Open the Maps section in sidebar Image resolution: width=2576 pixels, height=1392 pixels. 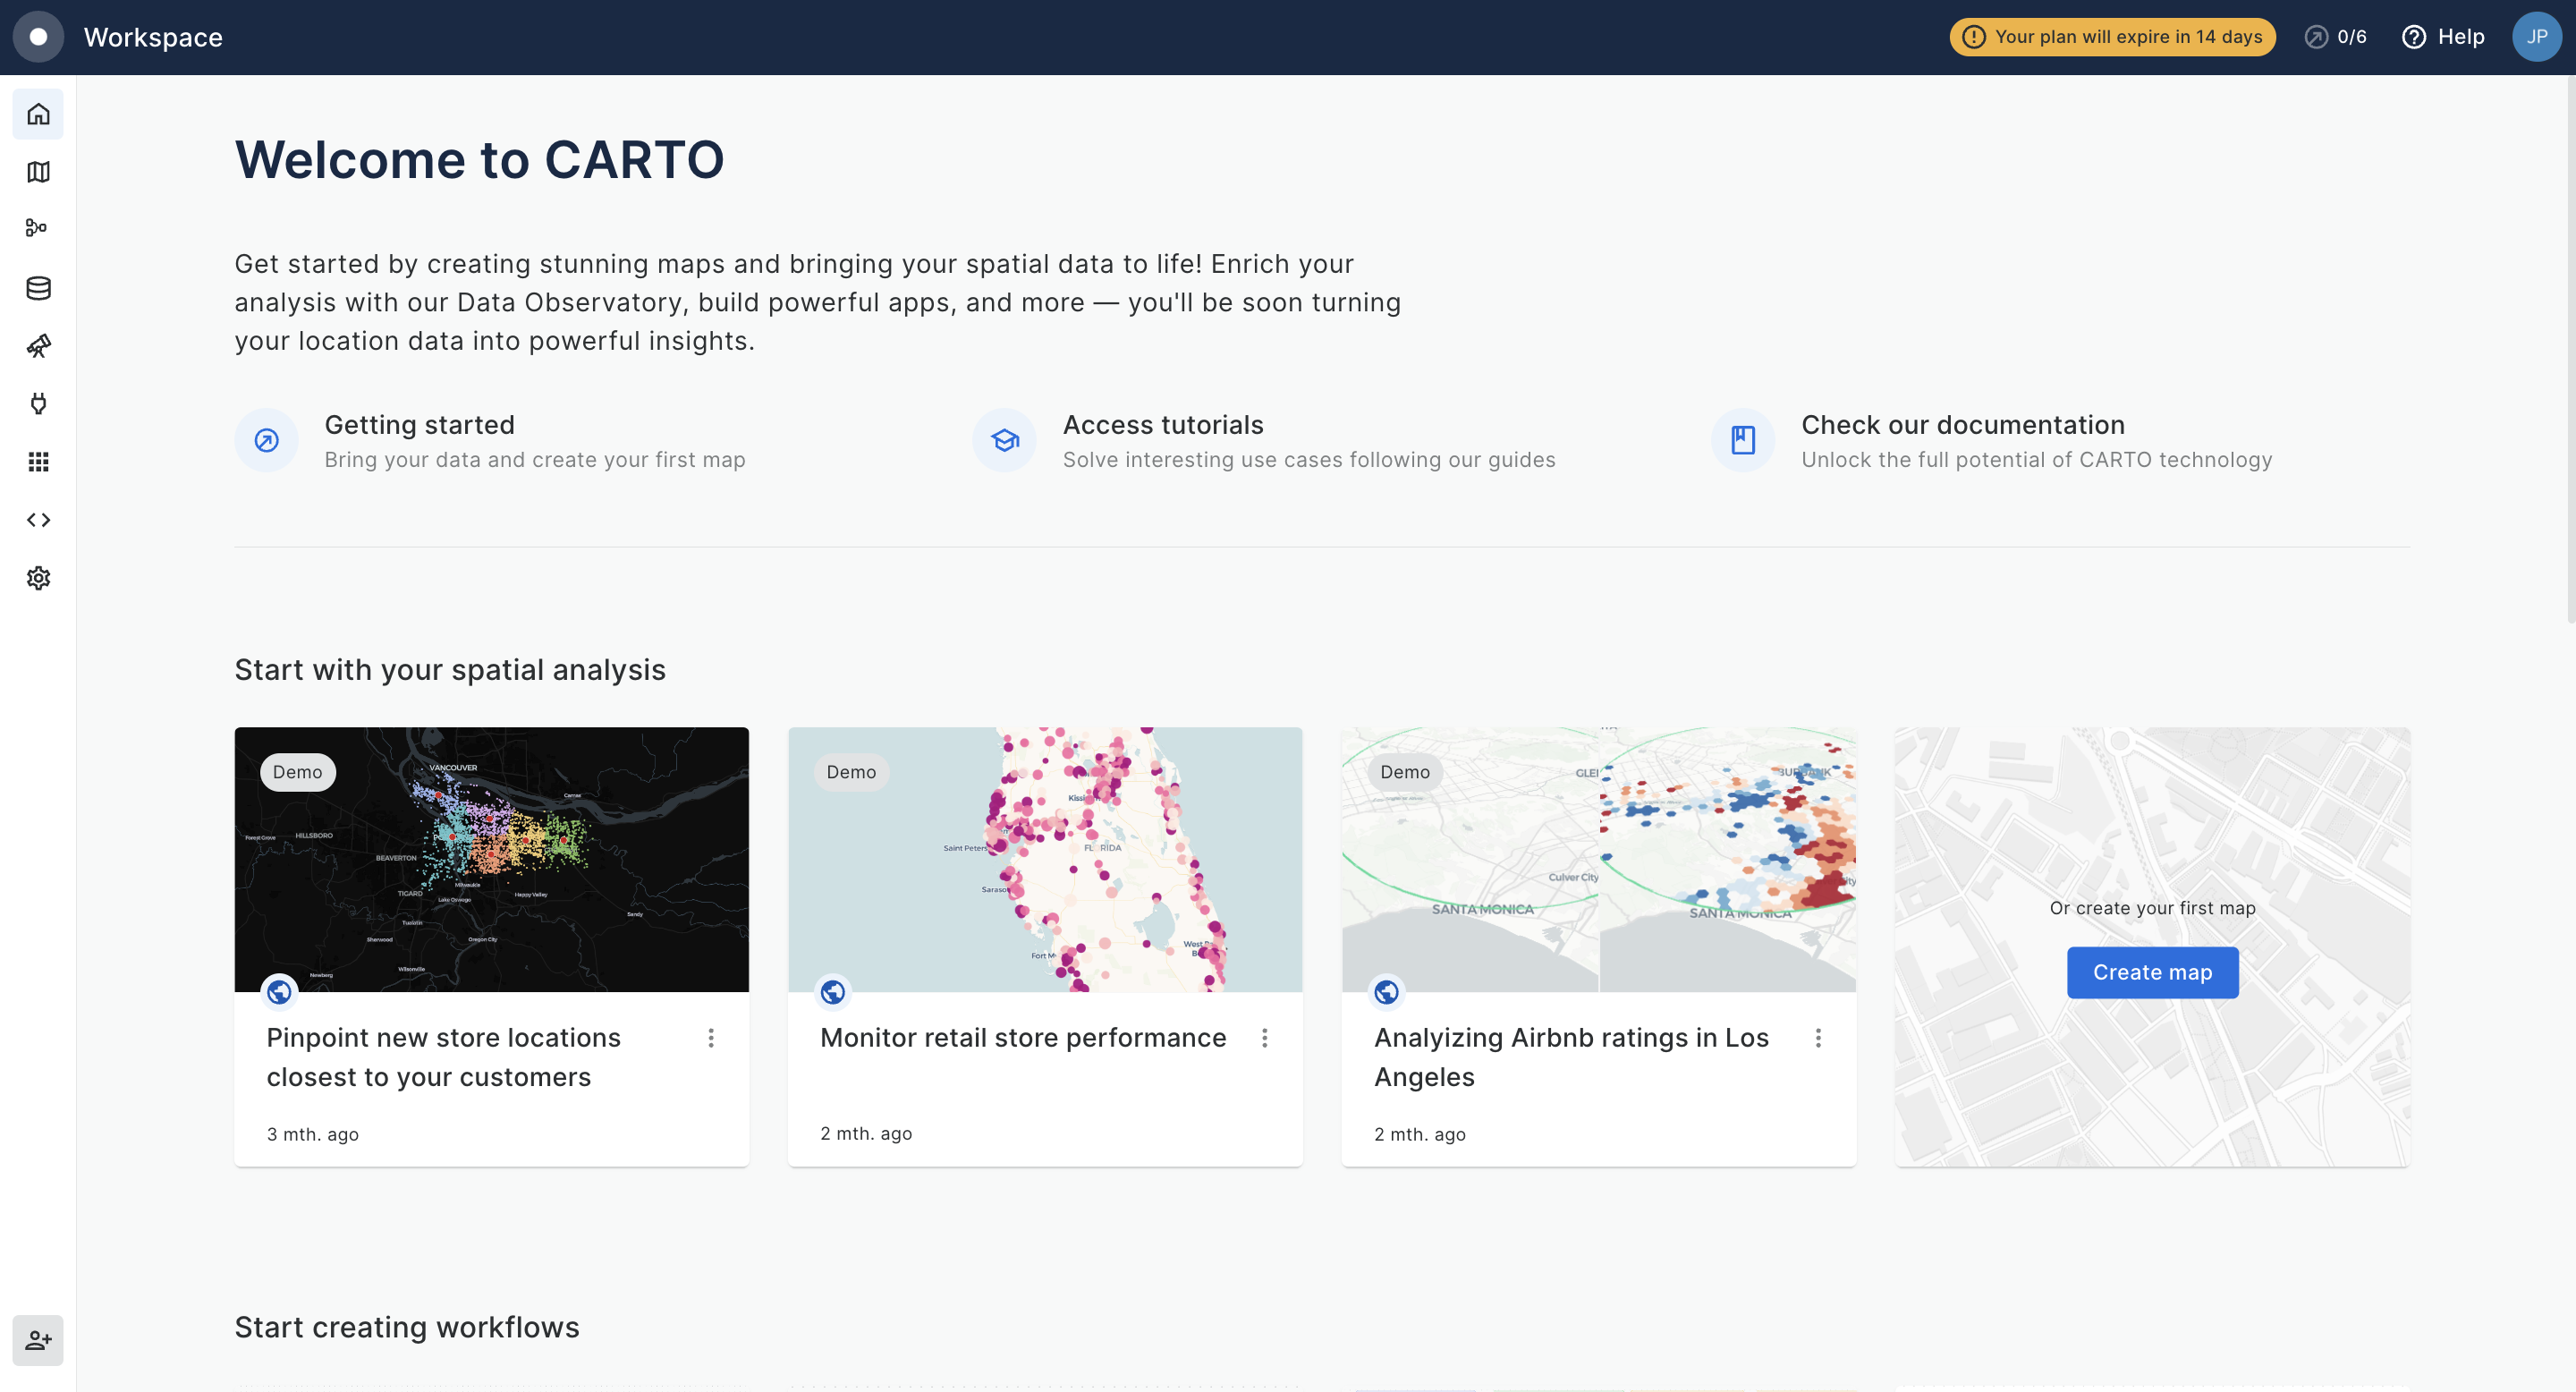click(38, 172)
